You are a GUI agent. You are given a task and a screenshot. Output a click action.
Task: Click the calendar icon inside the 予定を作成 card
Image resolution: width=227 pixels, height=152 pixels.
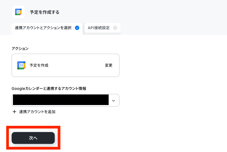21,65
